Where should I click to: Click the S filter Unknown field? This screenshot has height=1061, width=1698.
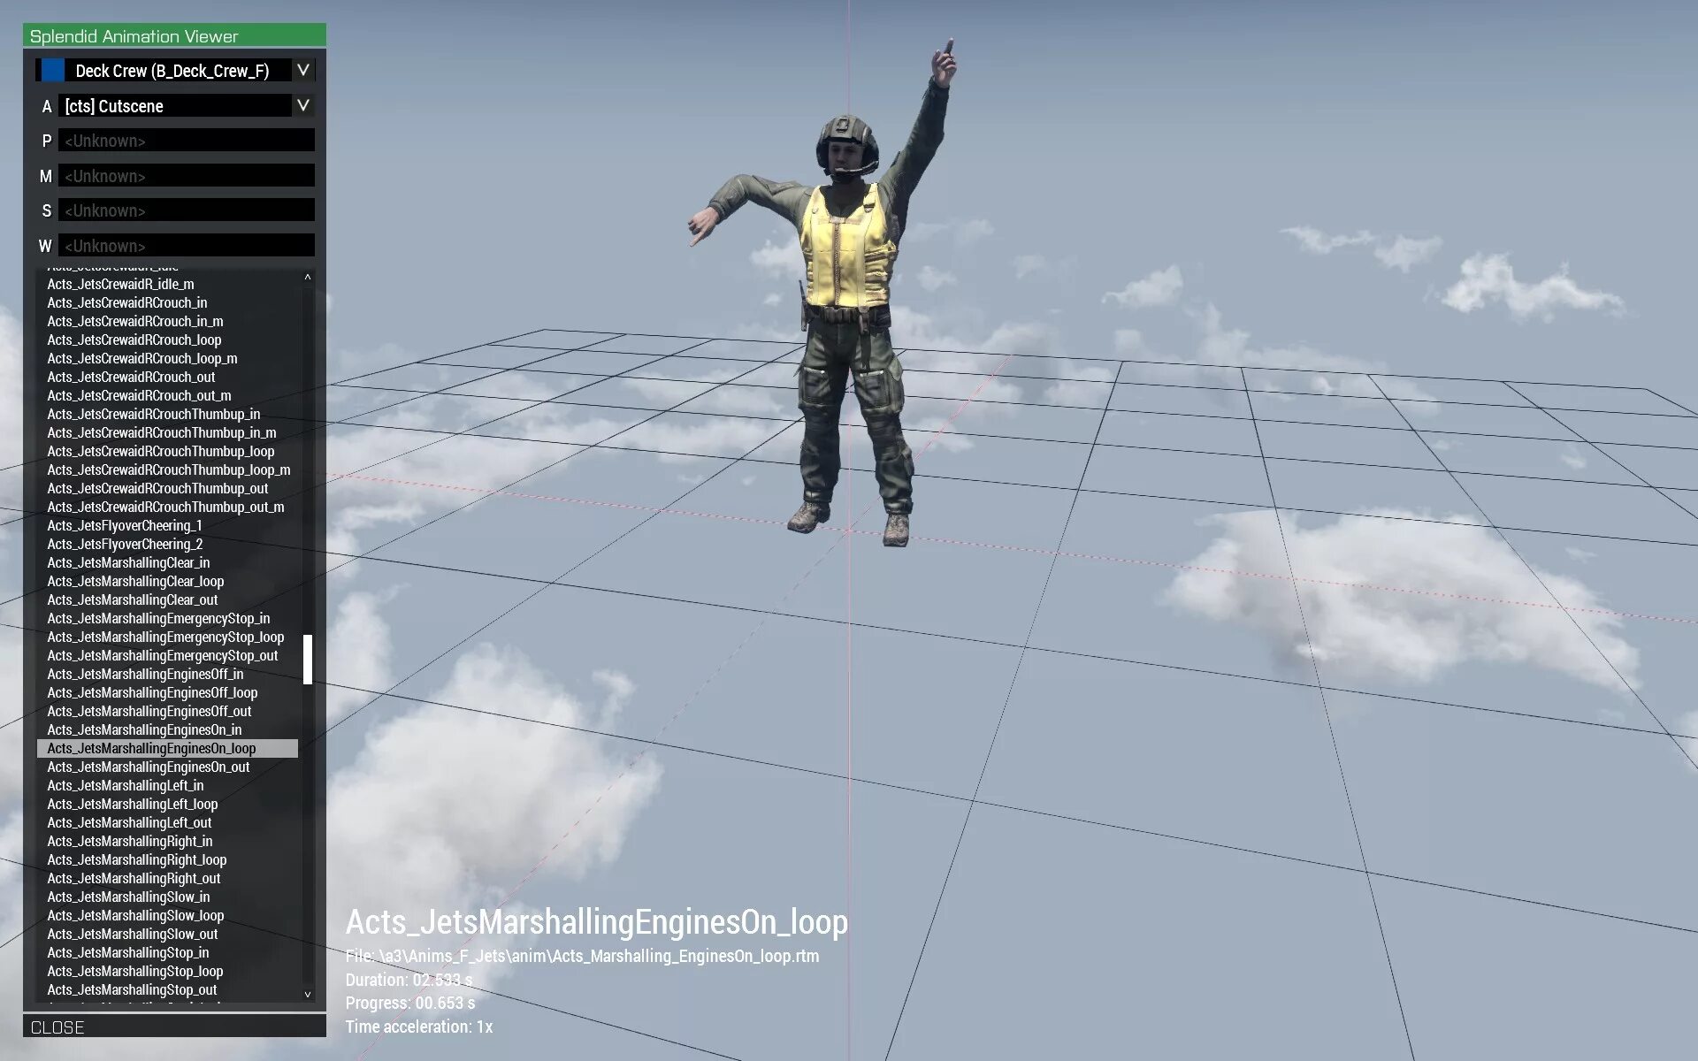(186, 210)
